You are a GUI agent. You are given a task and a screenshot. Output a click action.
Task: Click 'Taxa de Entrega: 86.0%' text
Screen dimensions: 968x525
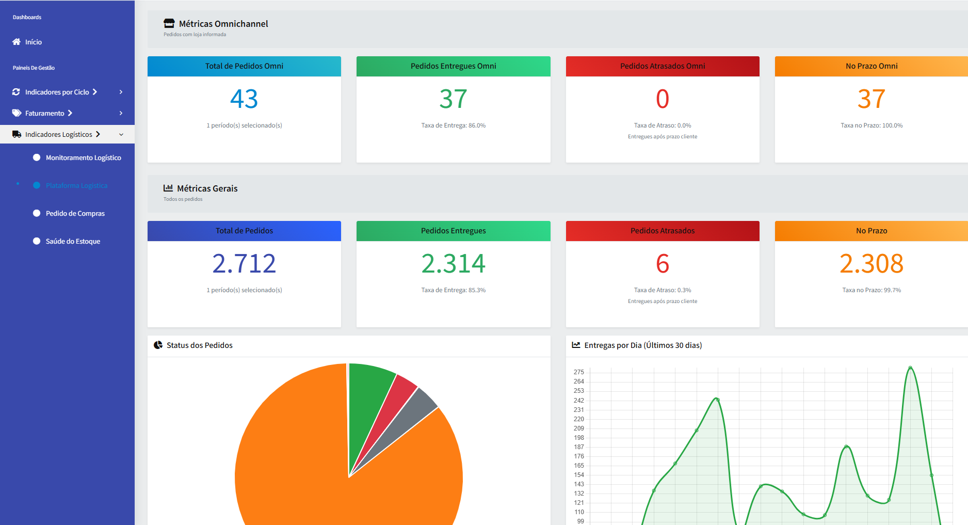tap(454, 125)
